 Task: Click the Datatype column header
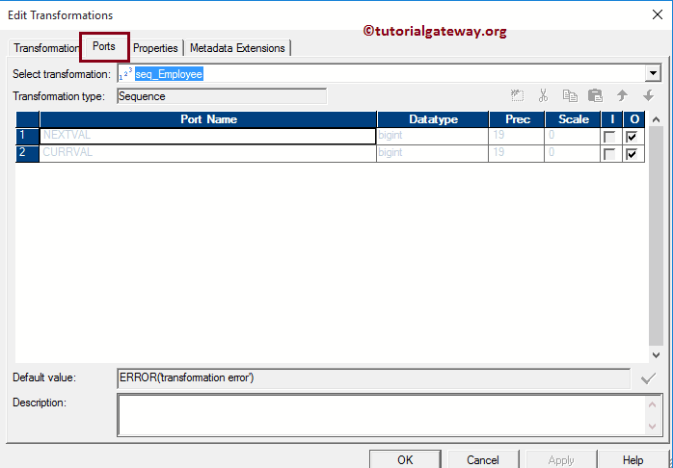pos(433,119)
